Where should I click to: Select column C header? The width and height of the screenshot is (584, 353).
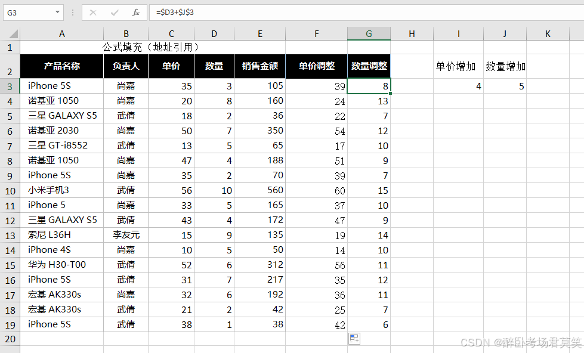pyautogui.click(x=171, y=34)
